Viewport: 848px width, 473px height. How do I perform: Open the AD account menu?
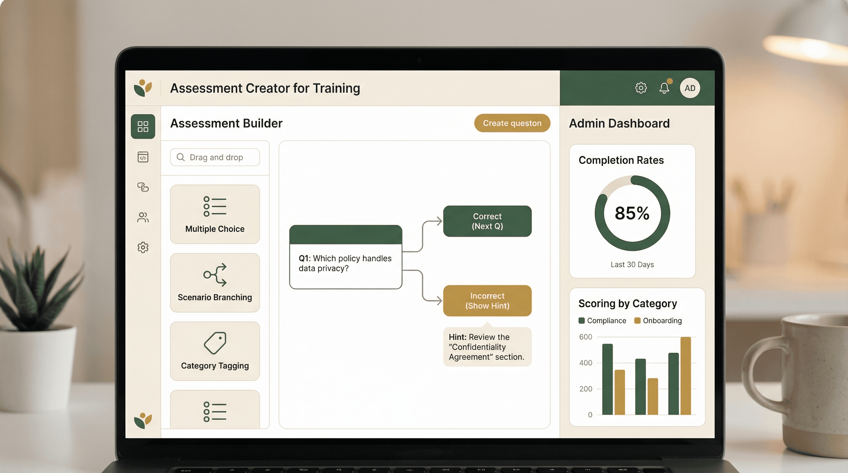(x=689, y=87)
